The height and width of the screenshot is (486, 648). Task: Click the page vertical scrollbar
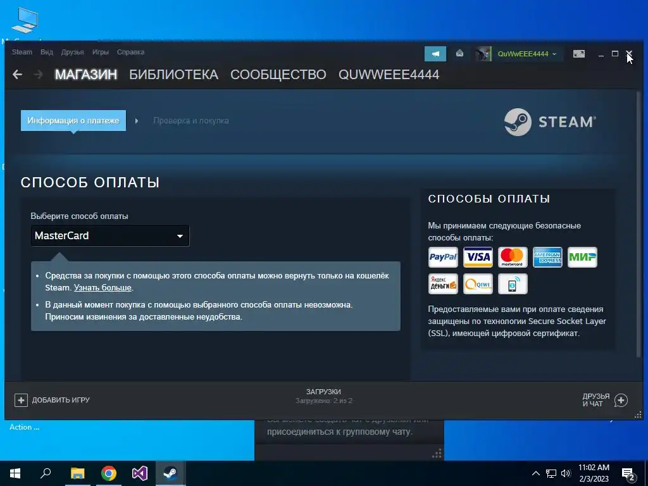pyautogui.click(x=639, y=225)
